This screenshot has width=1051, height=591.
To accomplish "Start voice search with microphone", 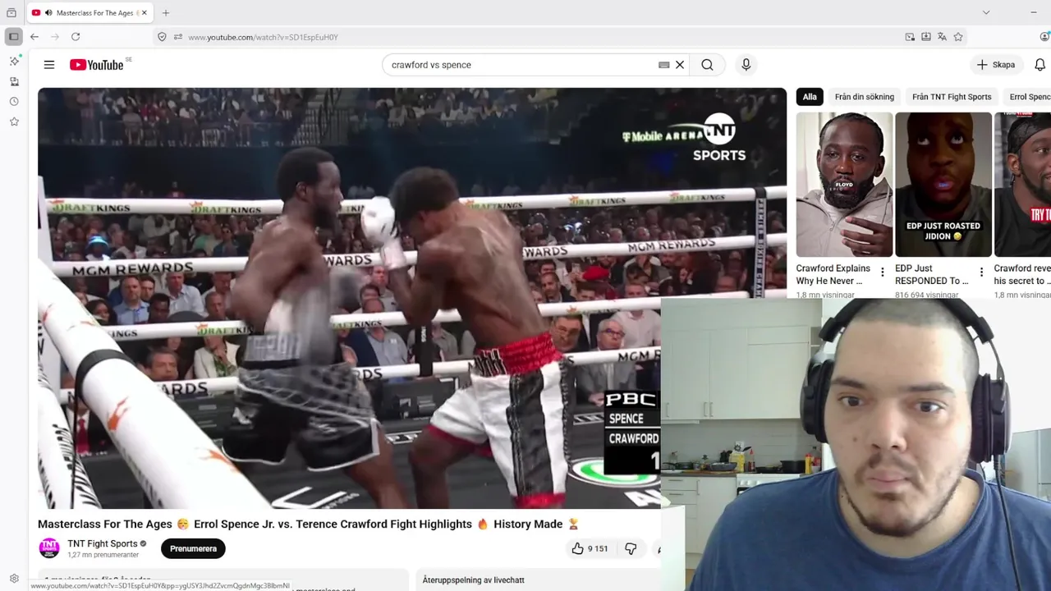I will tap(746, 65).
